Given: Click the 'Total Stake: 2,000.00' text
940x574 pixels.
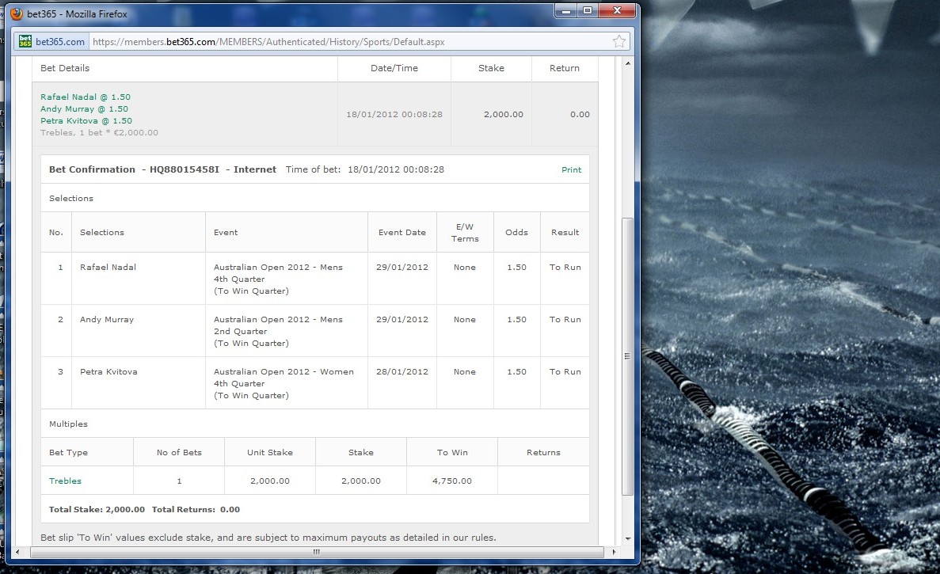Looking at the screenshot, I should (x=97, y=509).
